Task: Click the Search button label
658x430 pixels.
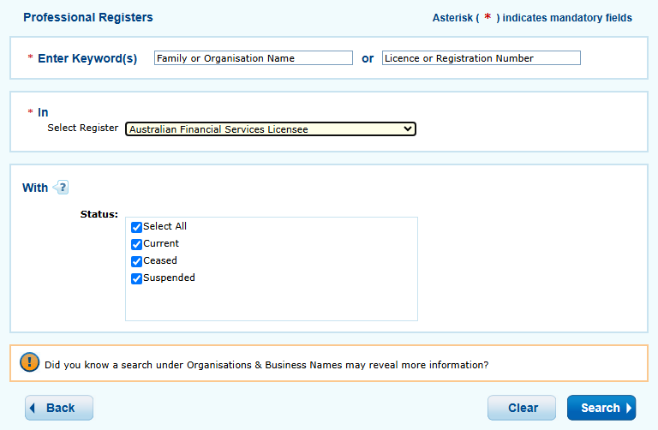Action: tap(599, 408)
